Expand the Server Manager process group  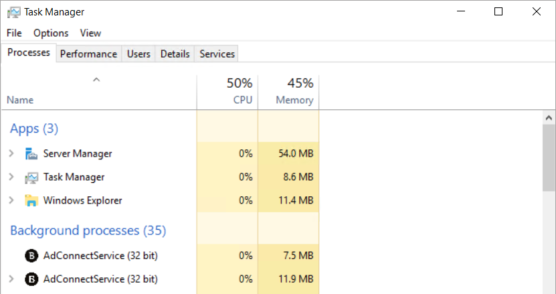click(x=11, y=153)
